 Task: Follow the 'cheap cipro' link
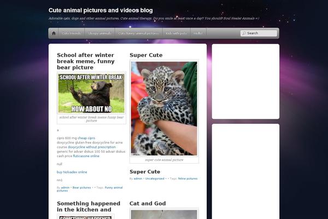pos(86,138)
